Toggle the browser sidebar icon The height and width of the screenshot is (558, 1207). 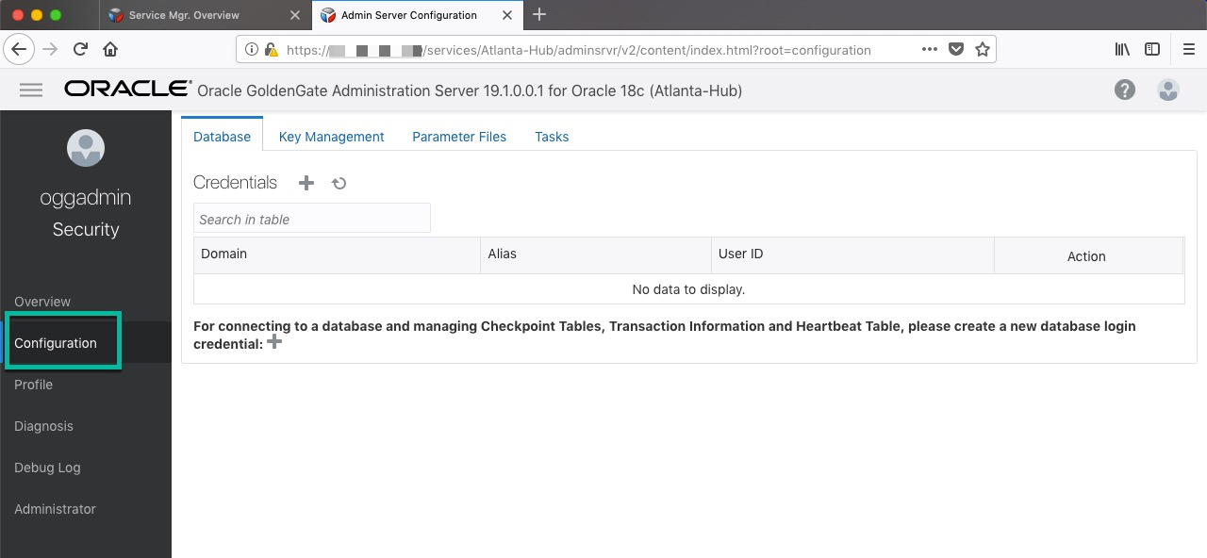[1151, 49]
